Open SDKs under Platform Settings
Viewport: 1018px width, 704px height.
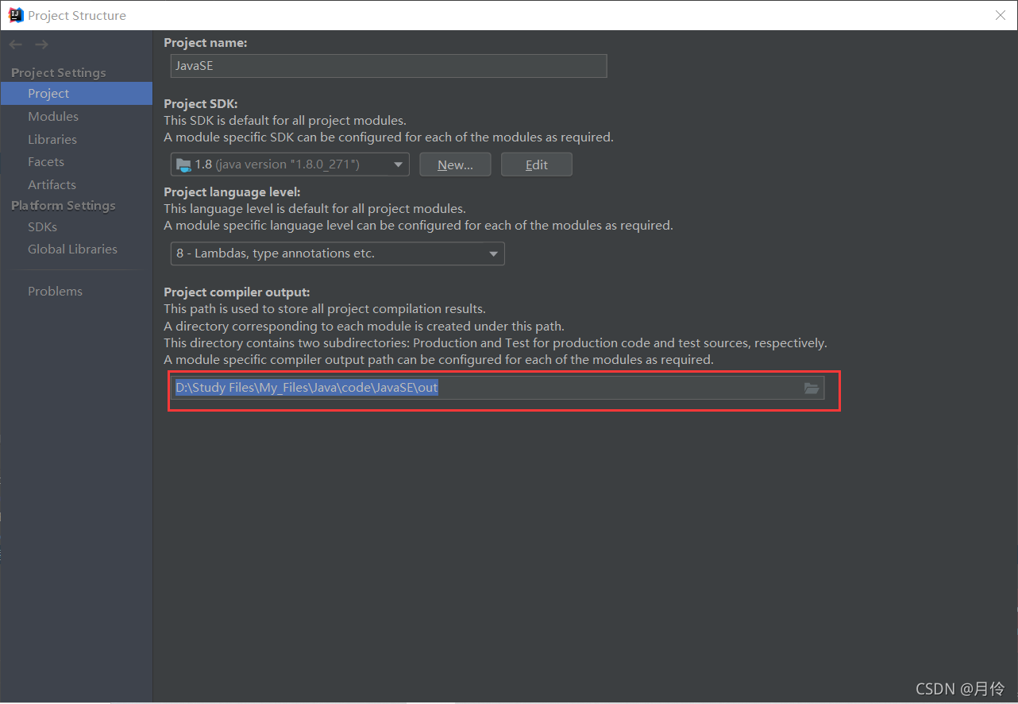(x=42, y=226)
